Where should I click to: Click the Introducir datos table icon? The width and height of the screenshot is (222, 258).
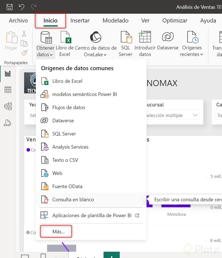coord(145,36)
